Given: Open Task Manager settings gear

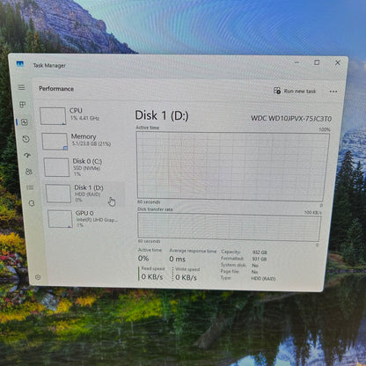Looking at the screenshot, I should coord(38,277).
